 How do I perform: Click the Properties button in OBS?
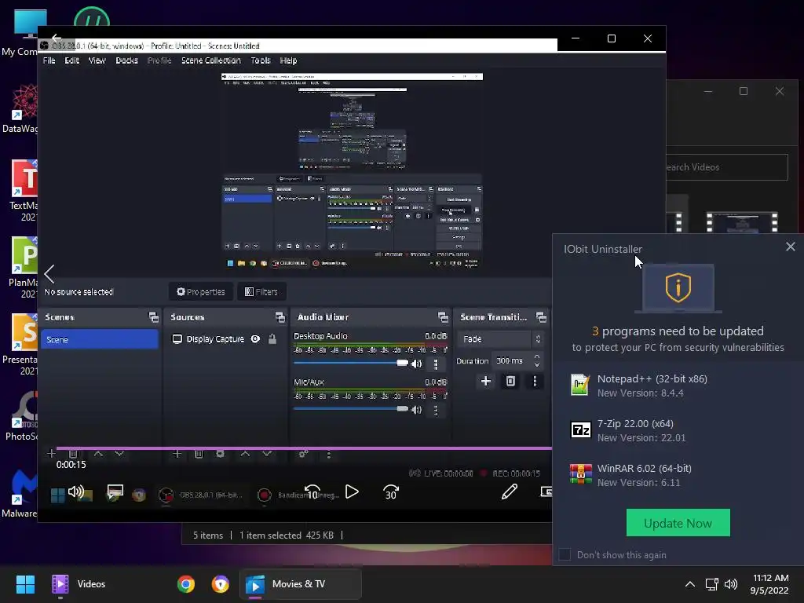200,292
